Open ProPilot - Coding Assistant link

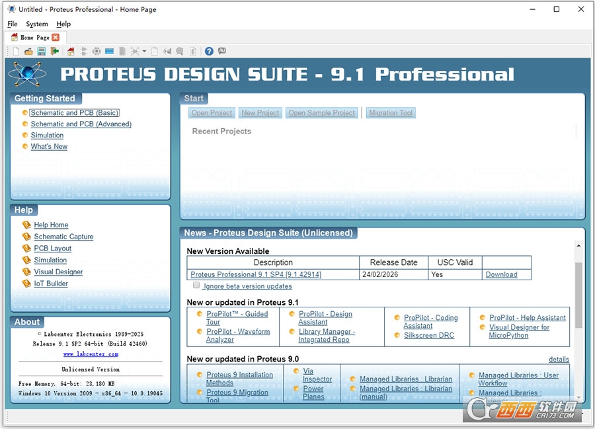pyautogui.click(x=430, y=322)
